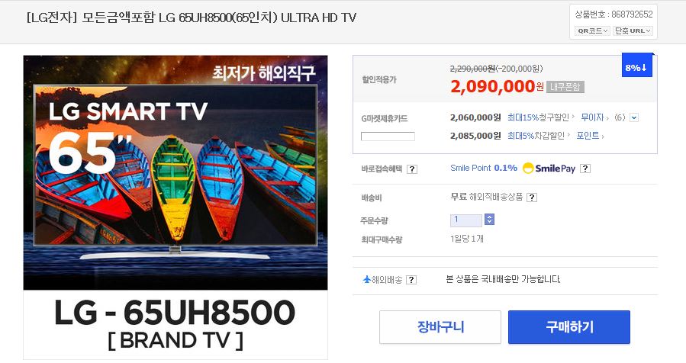
Task: Open the 내쿠폰함 coupon box
Action: click(x=565, y=87)
